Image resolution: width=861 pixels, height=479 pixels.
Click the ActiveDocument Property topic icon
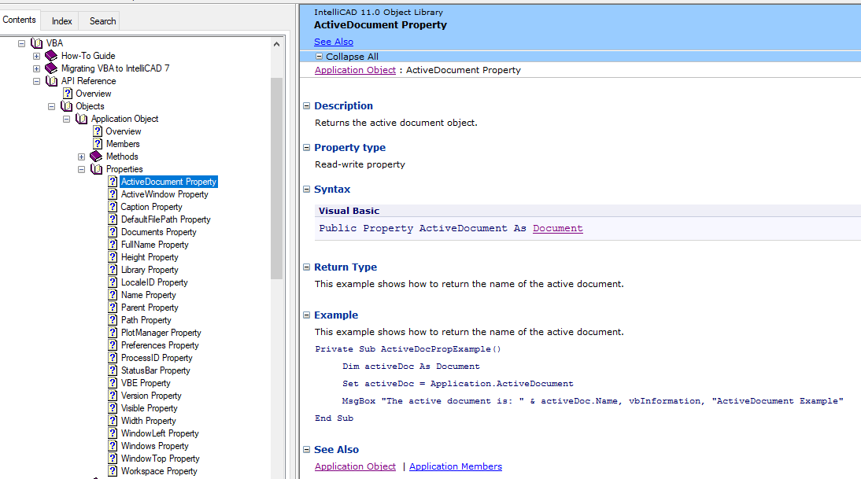(113, 182)
